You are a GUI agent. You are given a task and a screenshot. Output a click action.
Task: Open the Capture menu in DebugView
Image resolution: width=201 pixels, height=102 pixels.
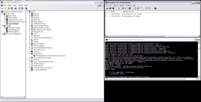point(115,5)
